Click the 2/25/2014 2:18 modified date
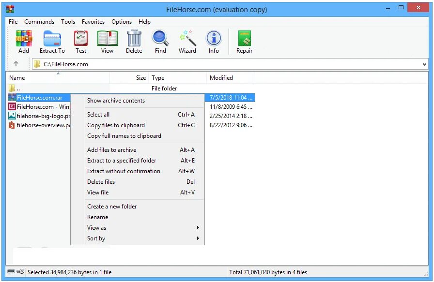The width and height of the screenshot is (434, 282). (x=231, y=116)
